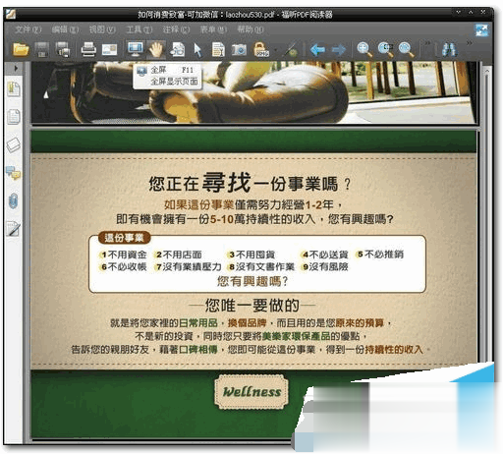
Task: Click the text 不必送貨
Action: point(328,255)
